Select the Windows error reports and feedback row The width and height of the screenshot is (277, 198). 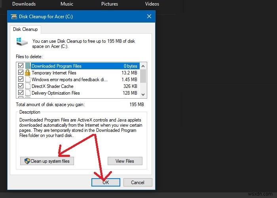[69, 80]
